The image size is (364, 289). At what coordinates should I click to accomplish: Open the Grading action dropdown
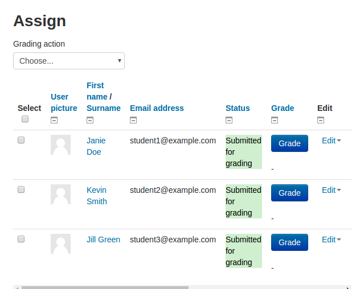click(69, 61)
